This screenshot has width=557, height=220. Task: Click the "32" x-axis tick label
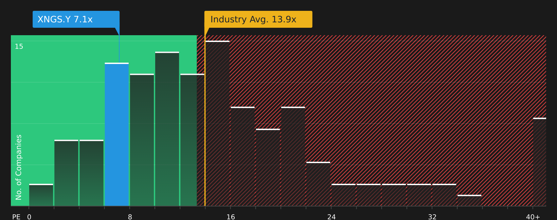coord(432,217)
